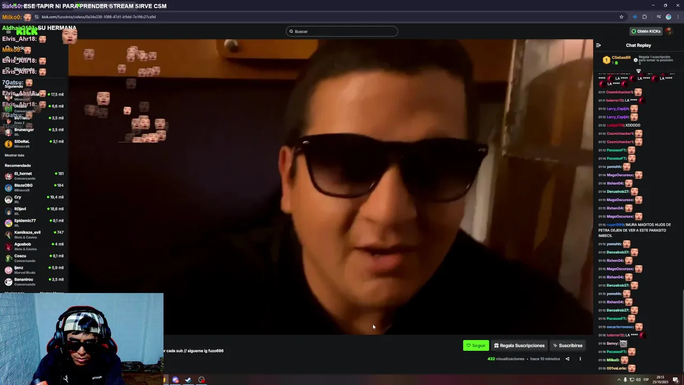Open SiDeRaL followed channel
Image resolution: width=684 pixels, height=385 pixels.
[34, 143]
